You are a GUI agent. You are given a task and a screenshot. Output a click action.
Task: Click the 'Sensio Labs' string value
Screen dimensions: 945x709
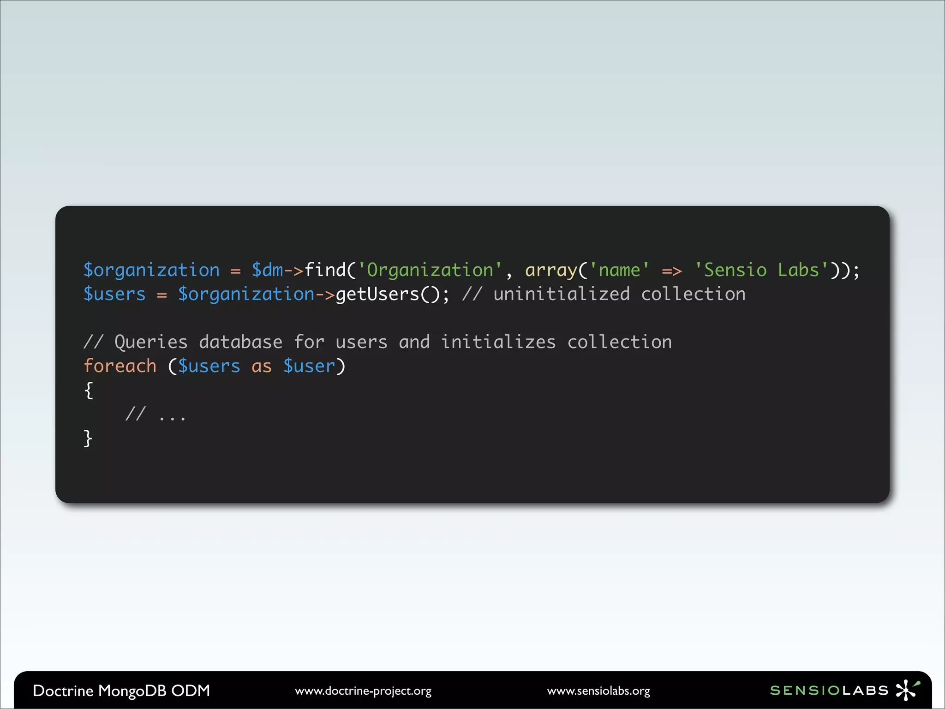pyautogui.click(x=761, y=270)
